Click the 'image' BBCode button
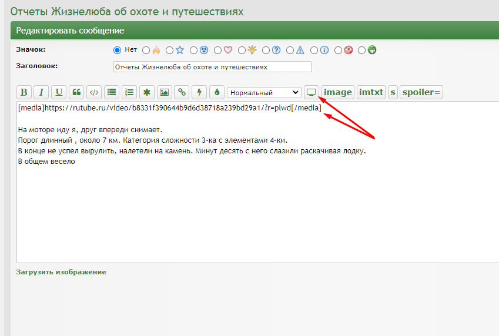 (x=337, y=92)
